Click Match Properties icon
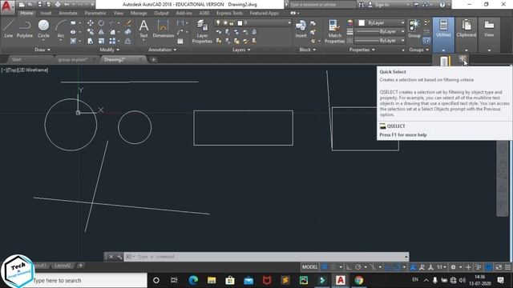Screen dimensions: 513x288 click(334, 31)
